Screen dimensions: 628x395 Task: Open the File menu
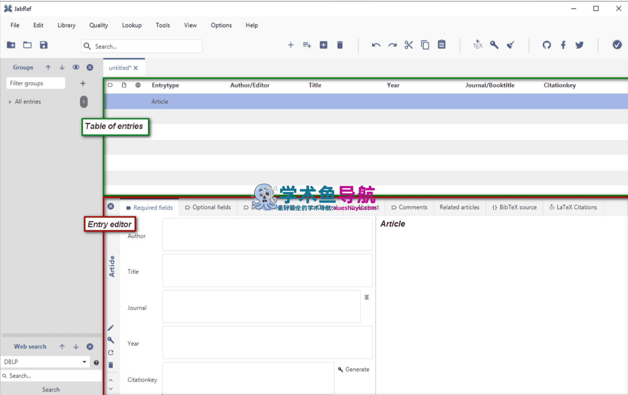(15, 25)
